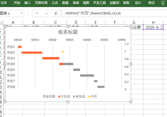Screen dimensions: 167x117
Task: Expand the Name Box dropdown arrow
Action: [x=22, y=13]
